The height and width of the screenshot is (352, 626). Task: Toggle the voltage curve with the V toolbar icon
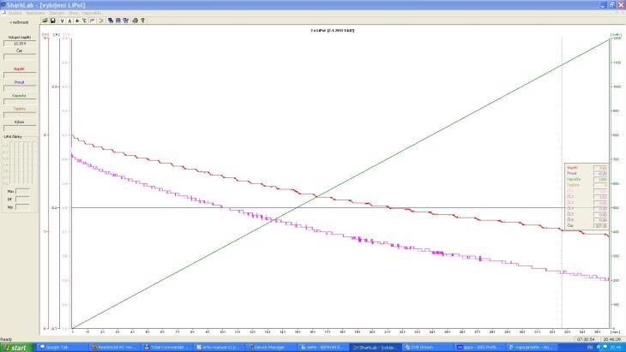pos(62,21)
